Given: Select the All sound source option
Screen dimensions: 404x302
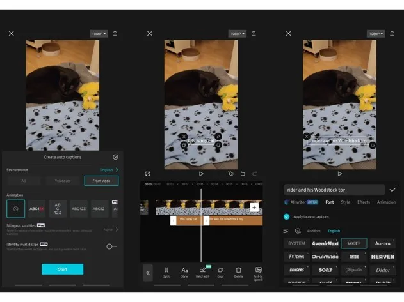Looking at the screenshot, I should [x=24, y=181].
